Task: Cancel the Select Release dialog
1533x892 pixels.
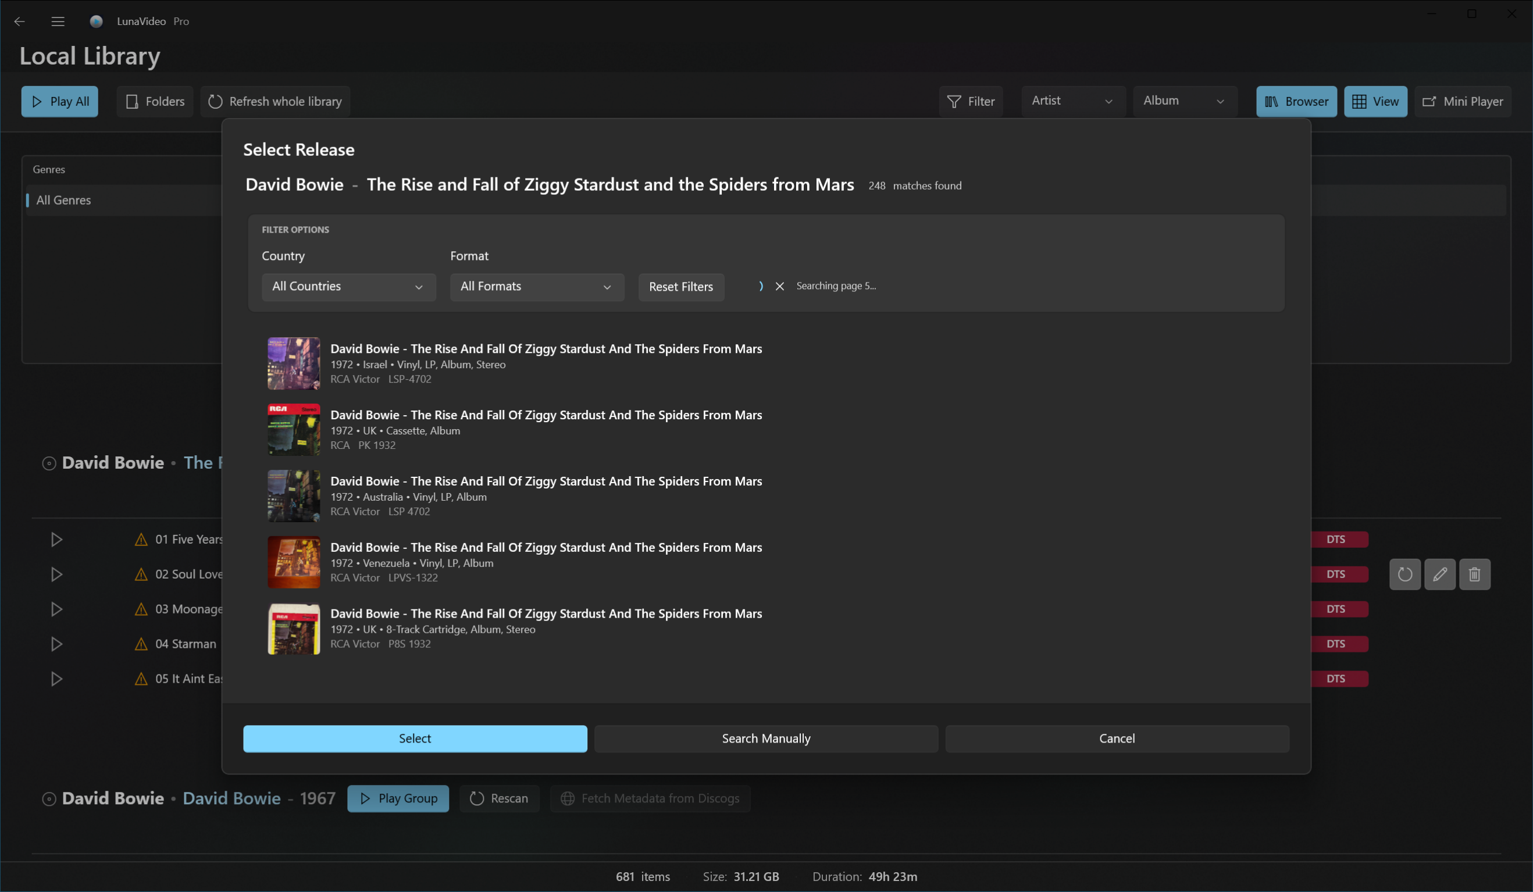Action: [x=1117, y=738]
